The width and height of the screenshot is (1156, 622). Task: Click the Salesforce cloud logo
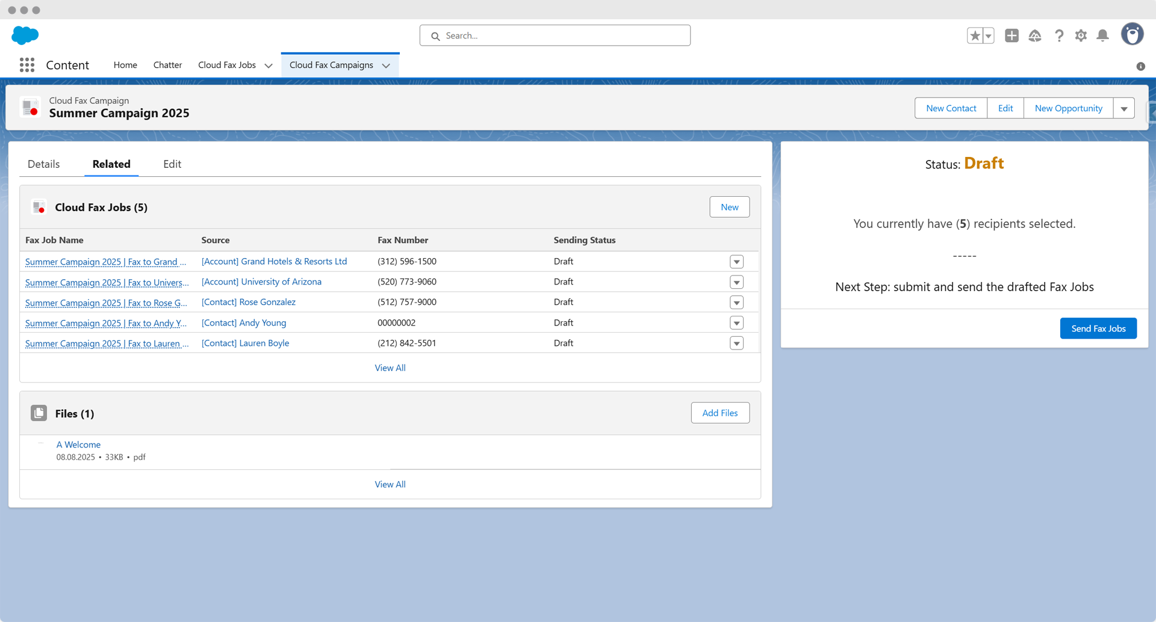pyautogui.click(x=25, y=35)
